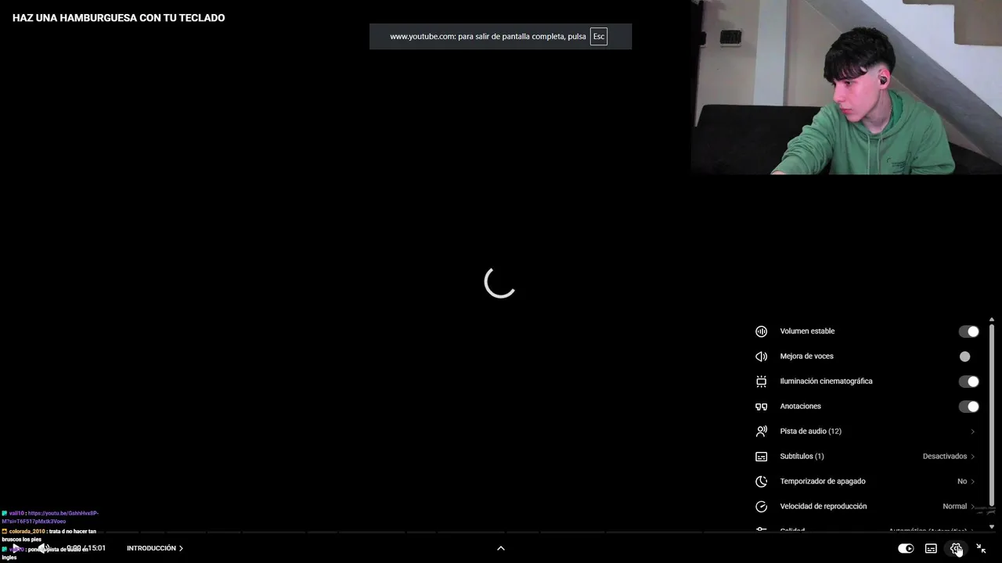Open playback speed Normal submenu
The width and height of the screenshot is (1002, 563).
point(959,507)
